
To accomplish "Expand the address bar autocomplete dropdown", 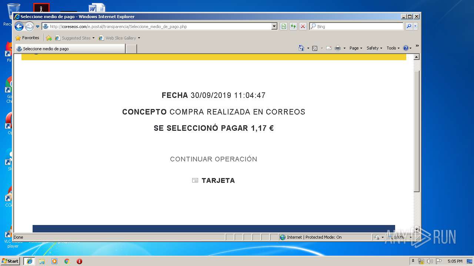I will pos(274,27).
